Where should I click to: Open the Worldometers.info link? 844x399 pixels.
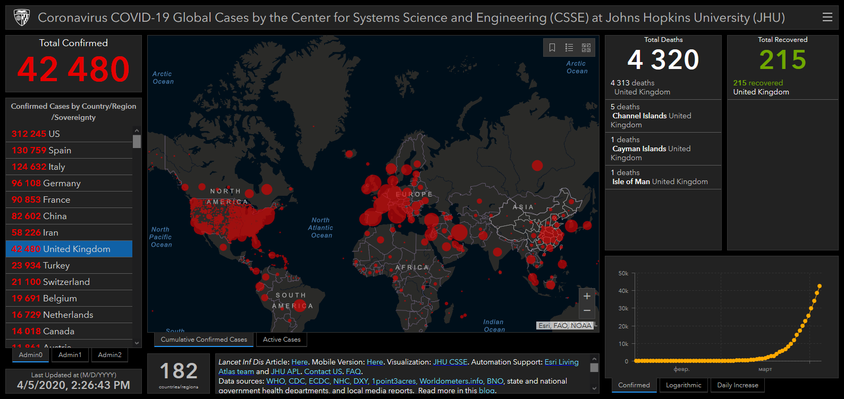[x=451, y=381]
